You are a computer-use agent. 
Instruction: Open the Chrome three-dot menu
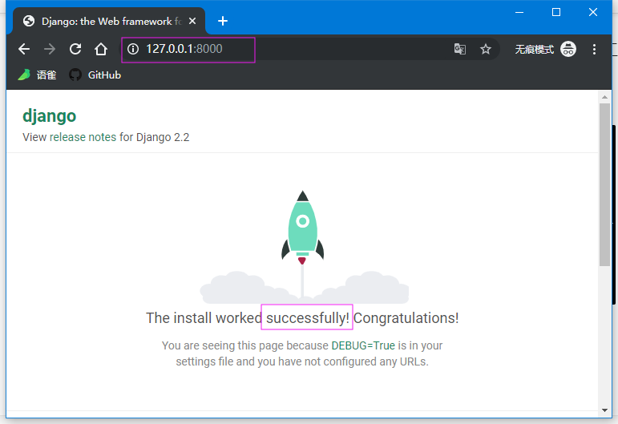tap(594, 49)
